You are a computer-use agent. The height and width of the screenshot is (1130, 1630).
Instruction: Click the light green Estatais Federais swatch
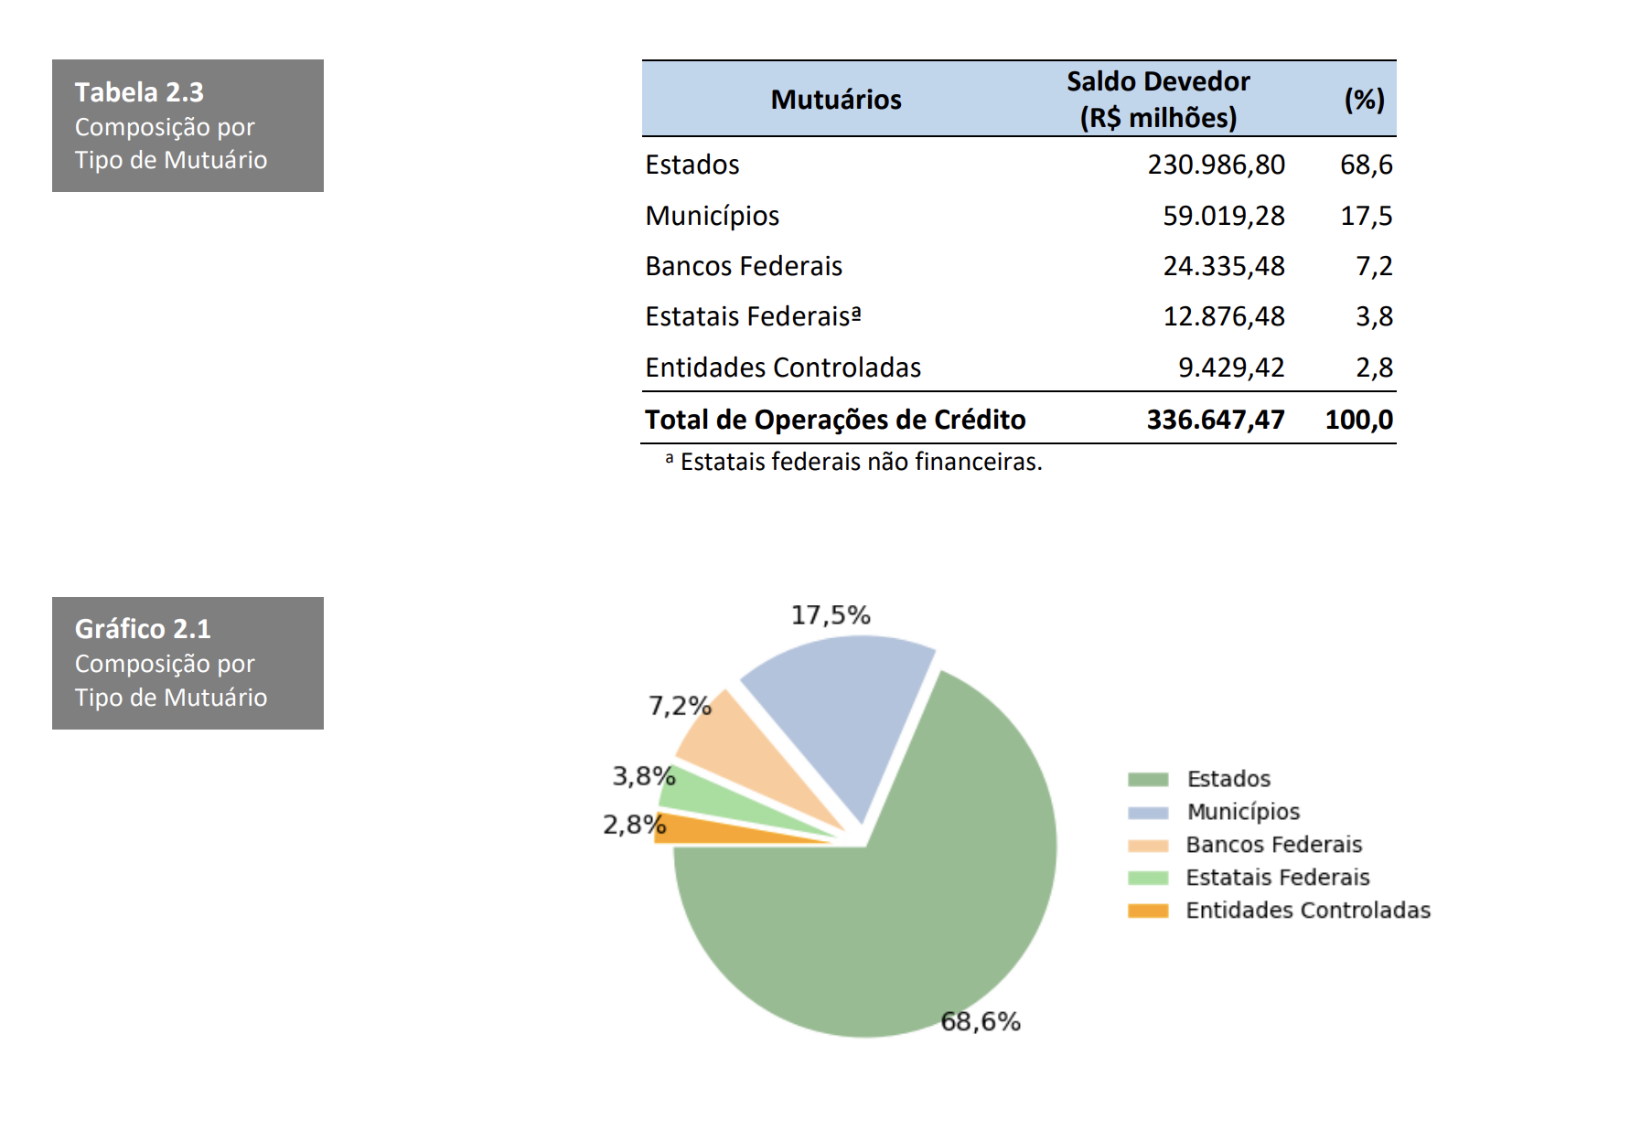[1148, 878]
